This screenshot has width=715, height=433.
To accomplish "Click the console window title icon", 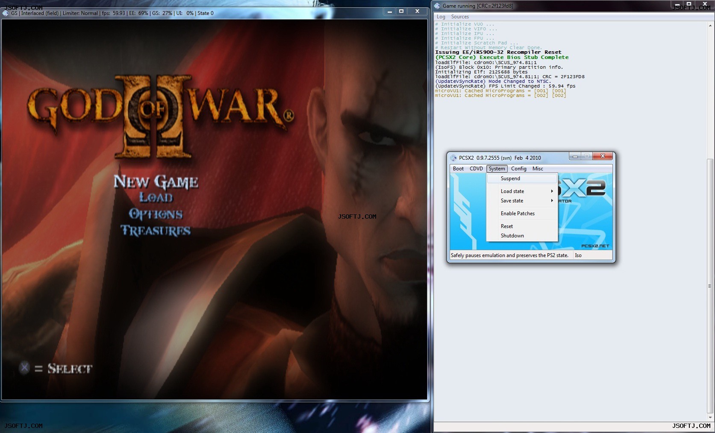I will coord(437,6).
